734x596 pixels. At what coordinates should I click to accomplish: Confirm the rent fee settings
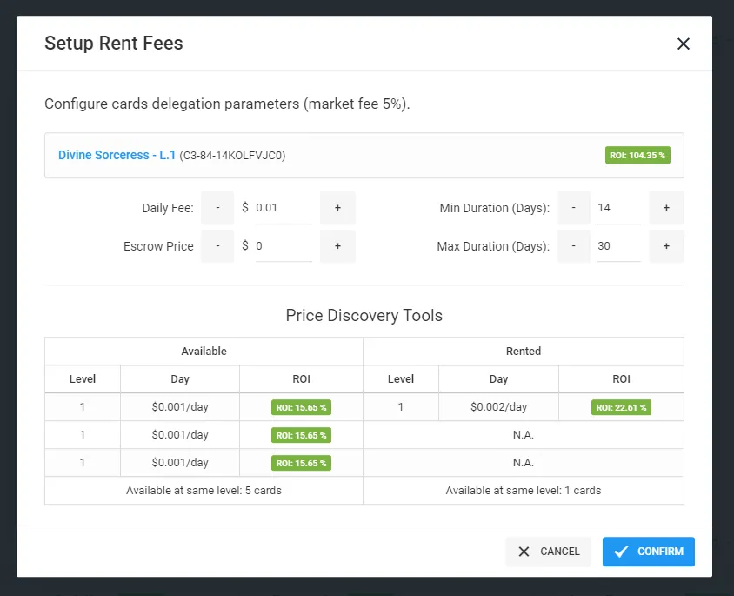click(648, 552)
